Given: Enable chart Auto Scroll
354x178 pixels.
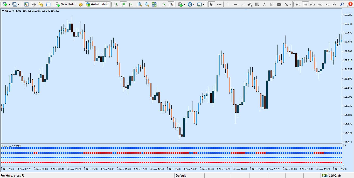Looking at the screenshot, I should click(x=164, y=4).
